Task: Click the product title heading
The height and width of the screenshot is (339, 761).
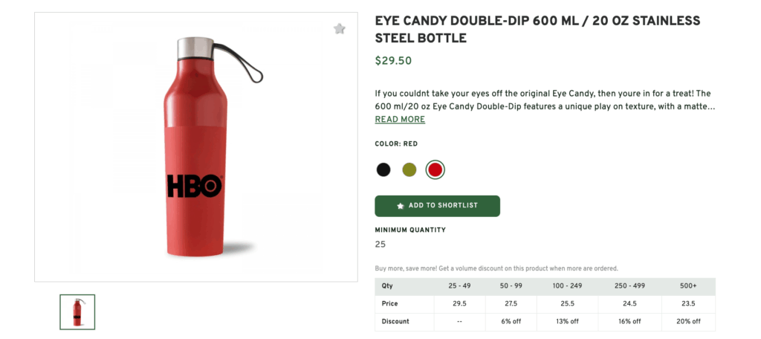Action: tap(537, 29)
